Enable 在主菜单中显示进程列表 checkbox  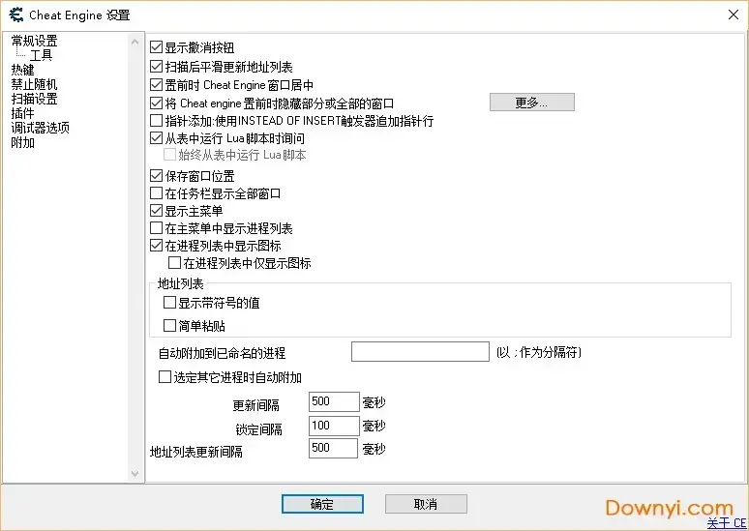pos(156,228)
